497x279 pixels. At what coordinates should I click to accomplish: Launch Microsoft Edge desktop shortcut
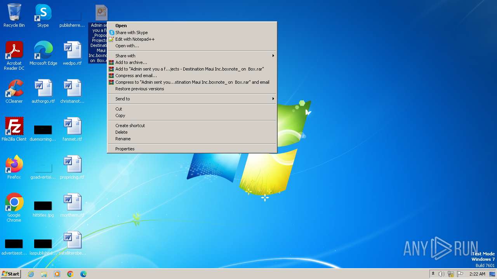[43, 53]
